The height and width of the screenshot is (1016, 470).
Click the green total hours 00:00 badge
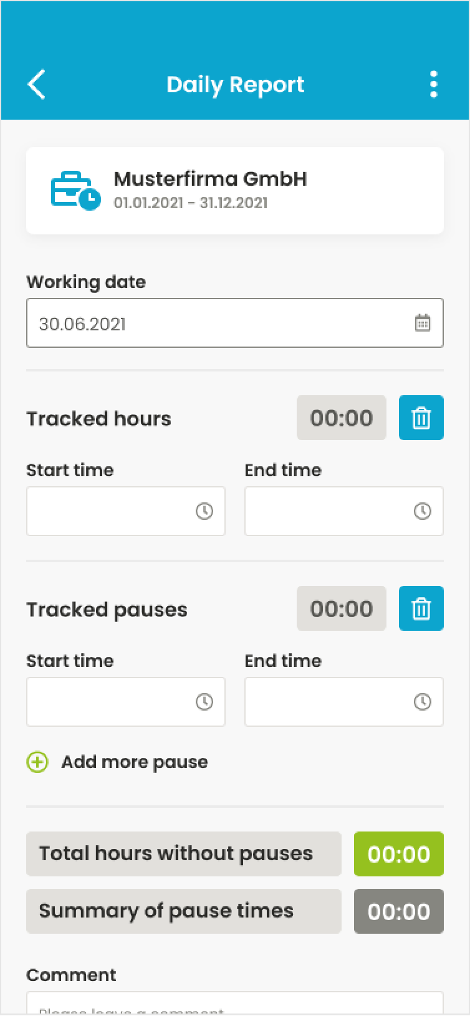point(399,854)
